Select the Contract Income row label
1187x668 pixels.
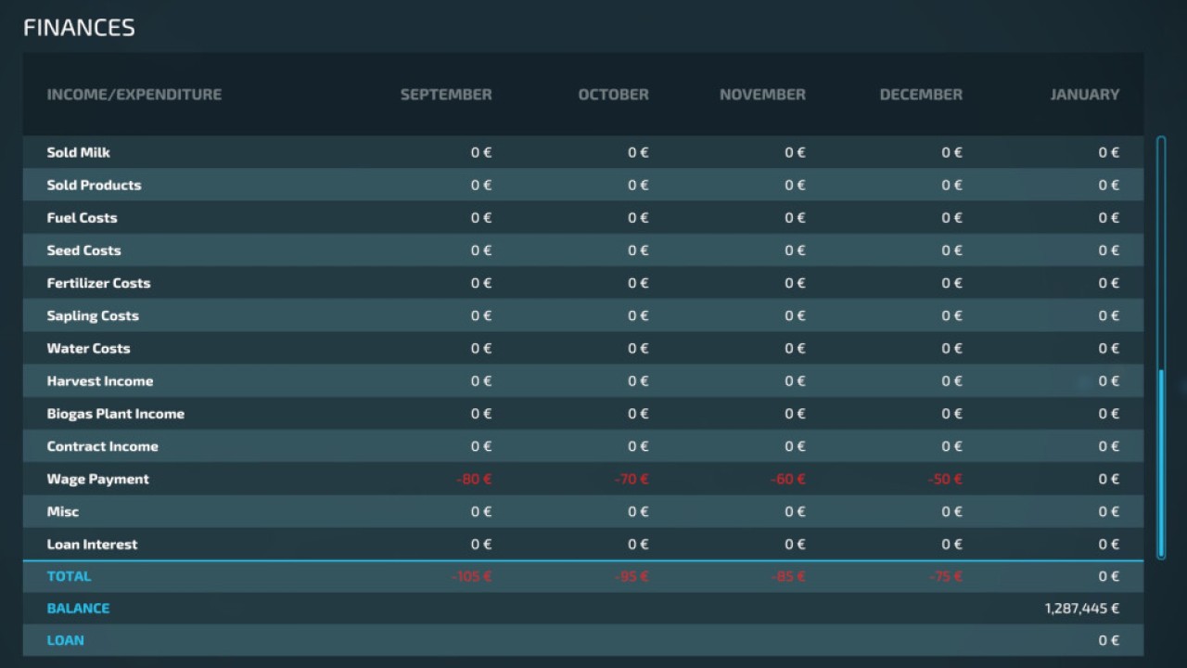[103, 446]
